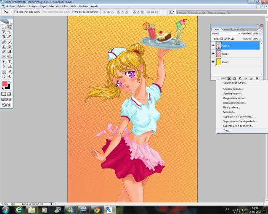This screenshot has height=214, width=268.
Task: Select the Type tool
Action: (x=9, y=62)
